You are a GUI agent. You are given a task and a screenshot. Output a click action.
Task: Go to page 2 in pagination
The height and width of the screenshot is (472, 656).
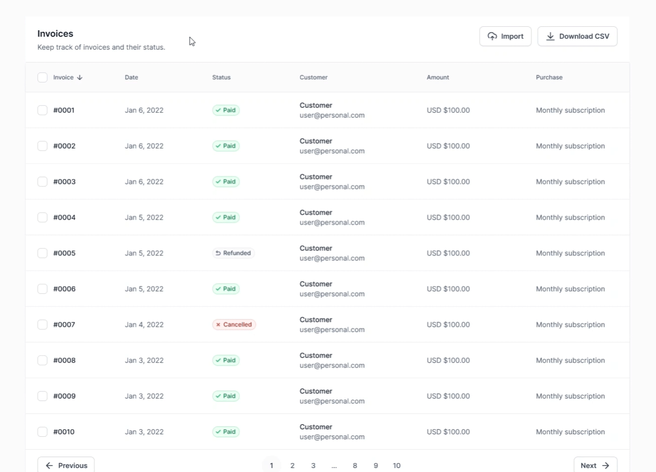pyautogui.click(x=292, y=466)
